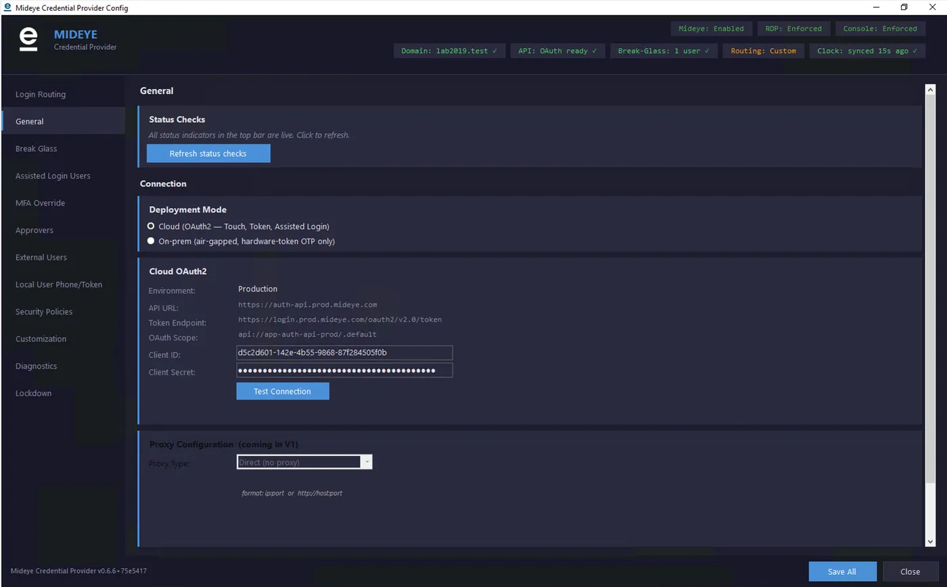
Task: Open Login Routing section
Action: [63, 95]
